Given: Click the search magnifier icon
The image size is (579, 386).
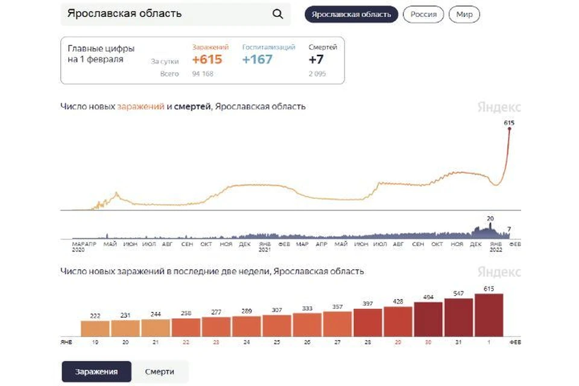Looking at the screenshot, I should pos(277,14).
